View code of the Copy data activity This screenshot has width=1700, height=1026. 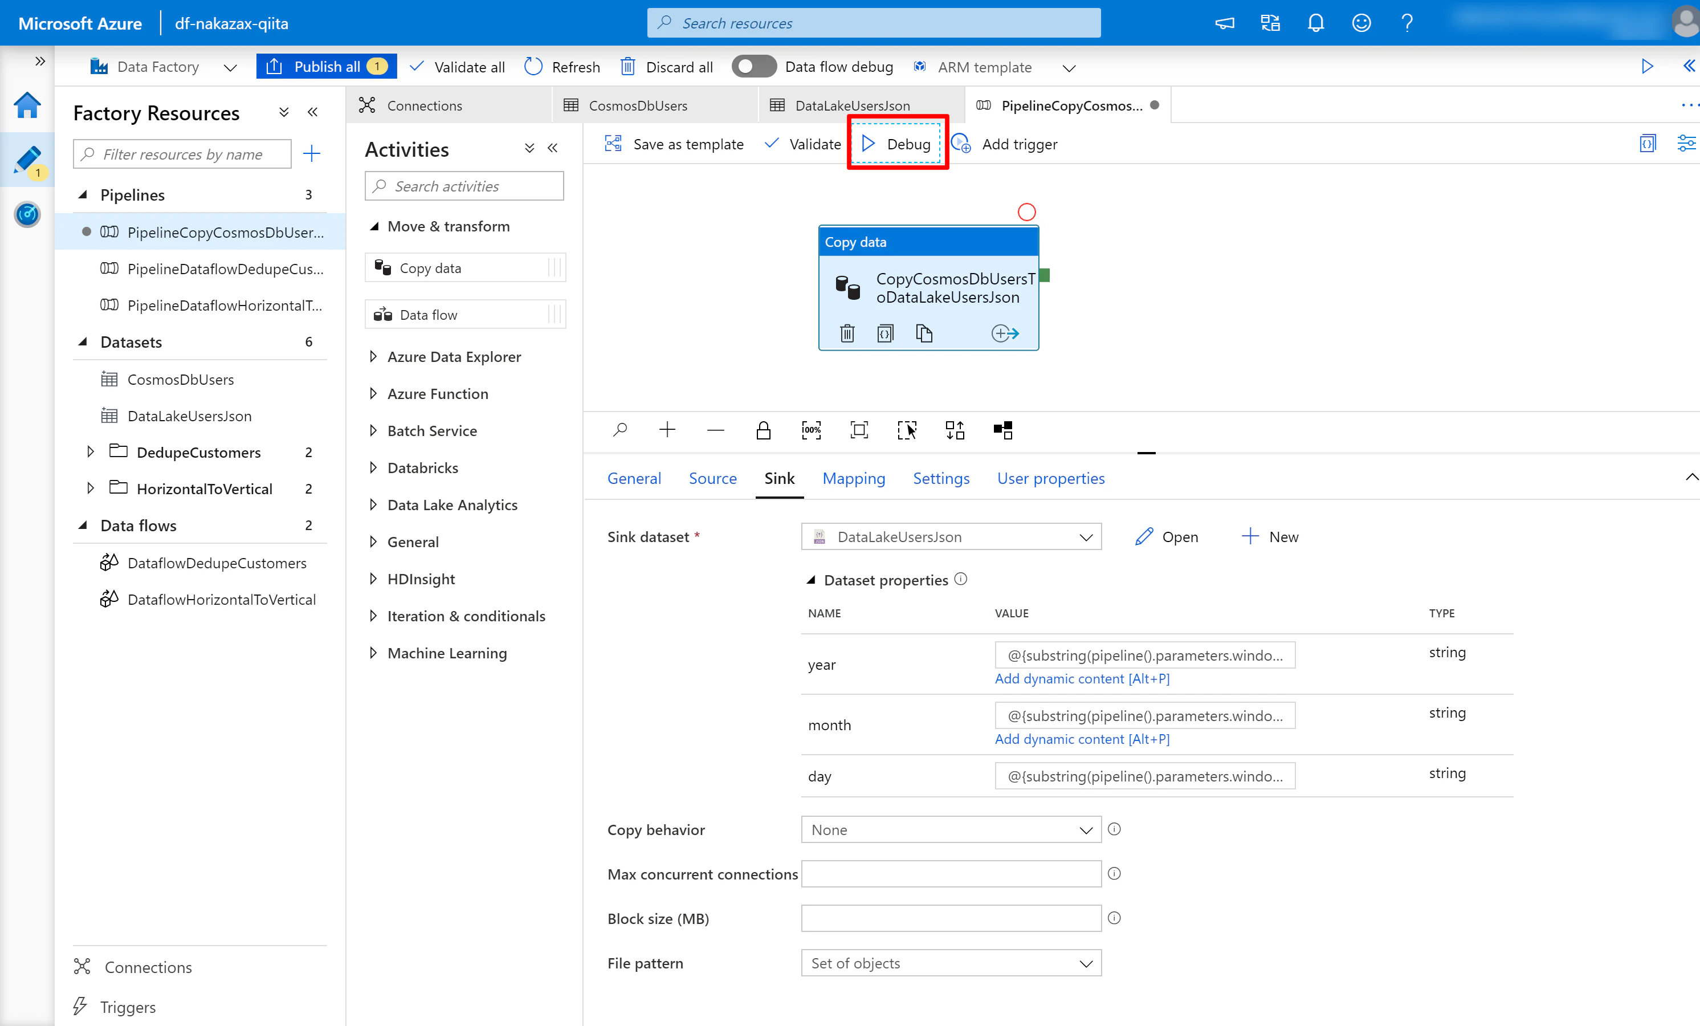pyautogui.click(x=885, y=333)
